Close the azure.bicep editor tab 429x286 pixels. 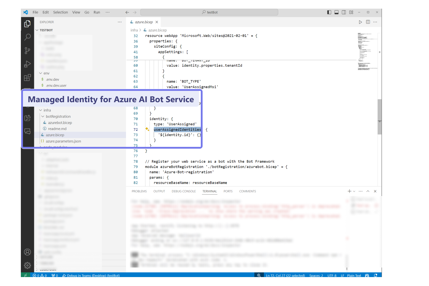click(157, 22)
